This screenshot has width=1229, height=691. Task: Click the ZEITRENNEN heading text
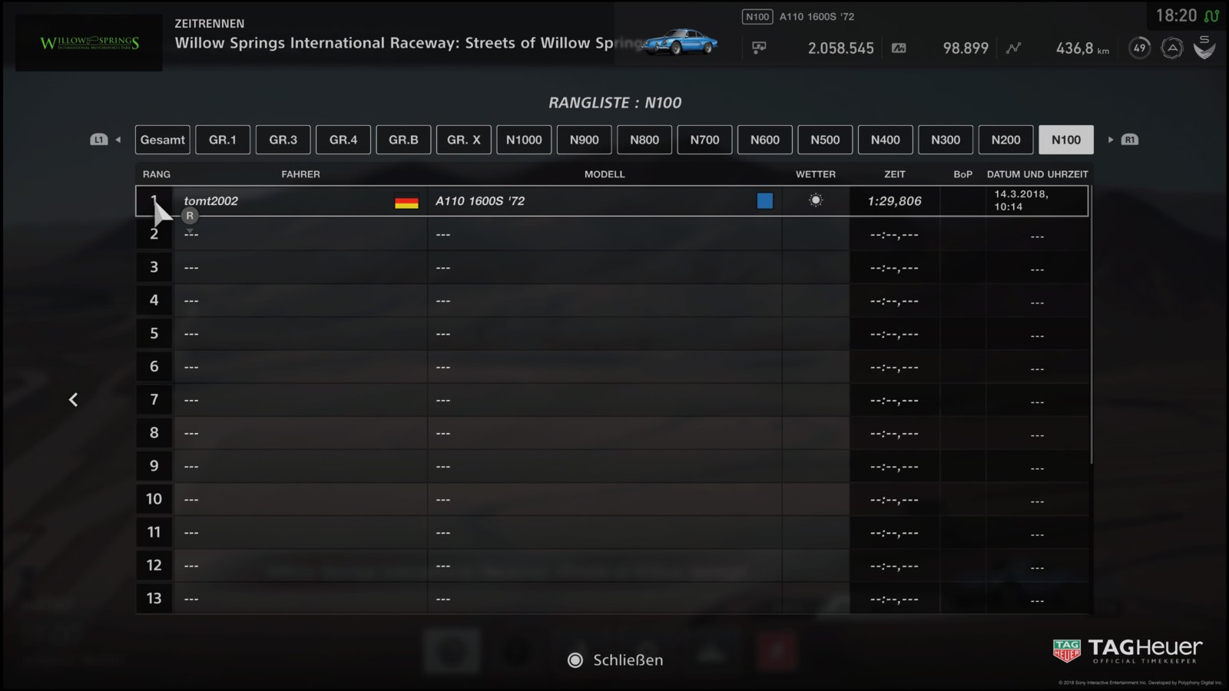click(210, 24)
